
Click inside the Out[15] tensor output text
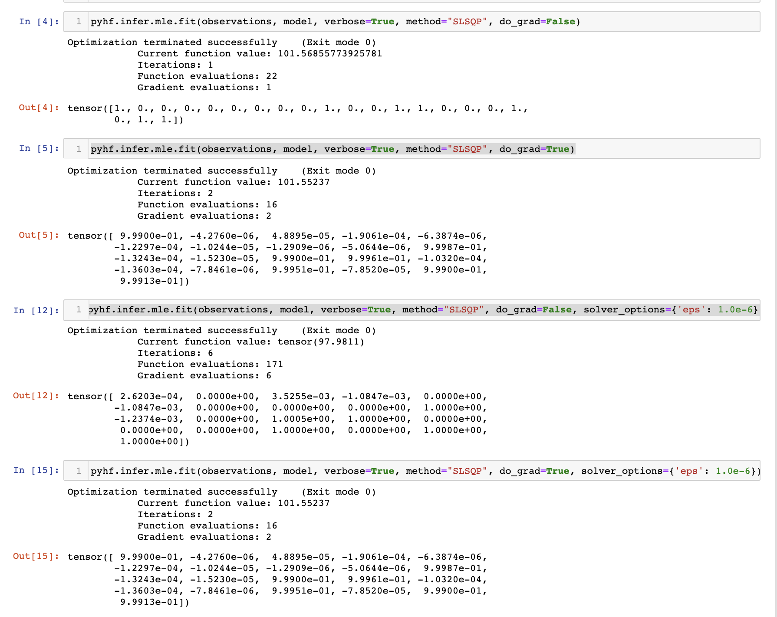[278, 579]
